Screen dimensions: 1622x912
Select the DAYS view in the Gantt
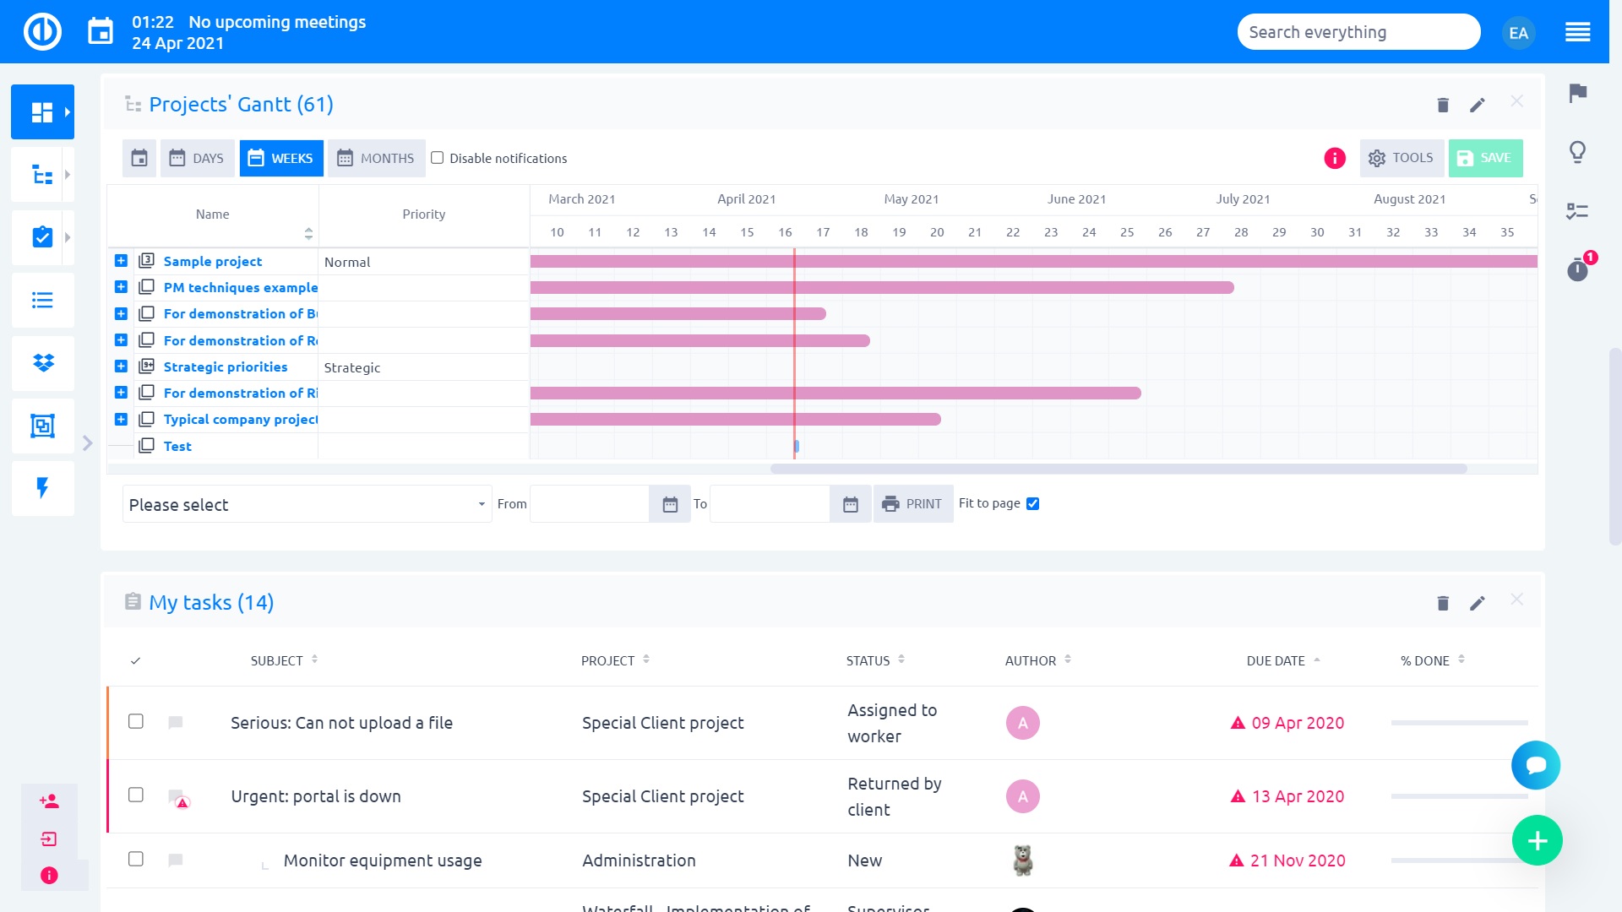tap(197, 158)
